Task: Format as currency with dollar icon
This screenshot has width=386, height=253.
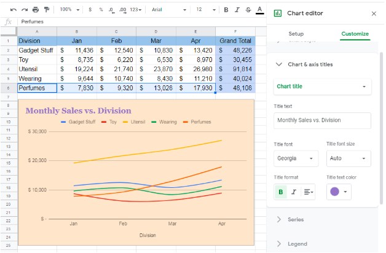Action: 90,10
